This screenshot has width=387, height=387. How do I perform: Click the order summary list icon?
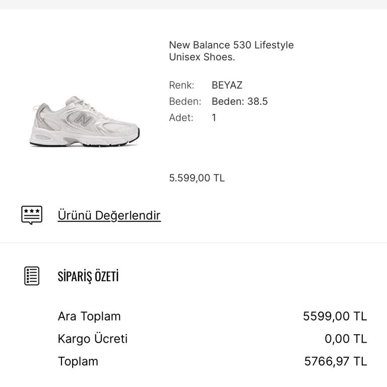pyautogui.click(x=32, y=276)
